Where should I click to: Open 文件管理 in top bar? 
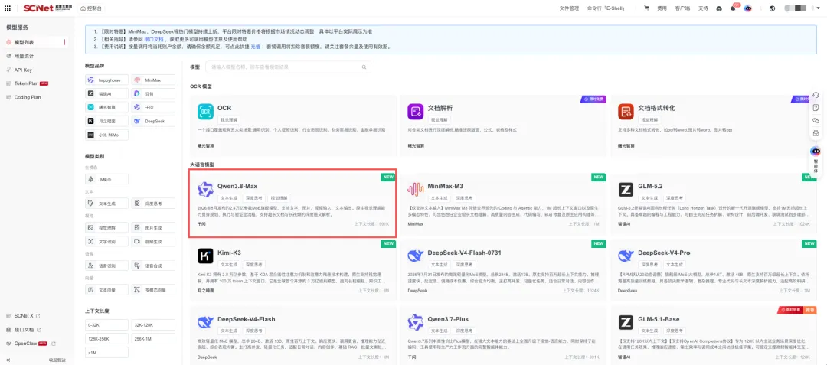[x=569, y=8]
